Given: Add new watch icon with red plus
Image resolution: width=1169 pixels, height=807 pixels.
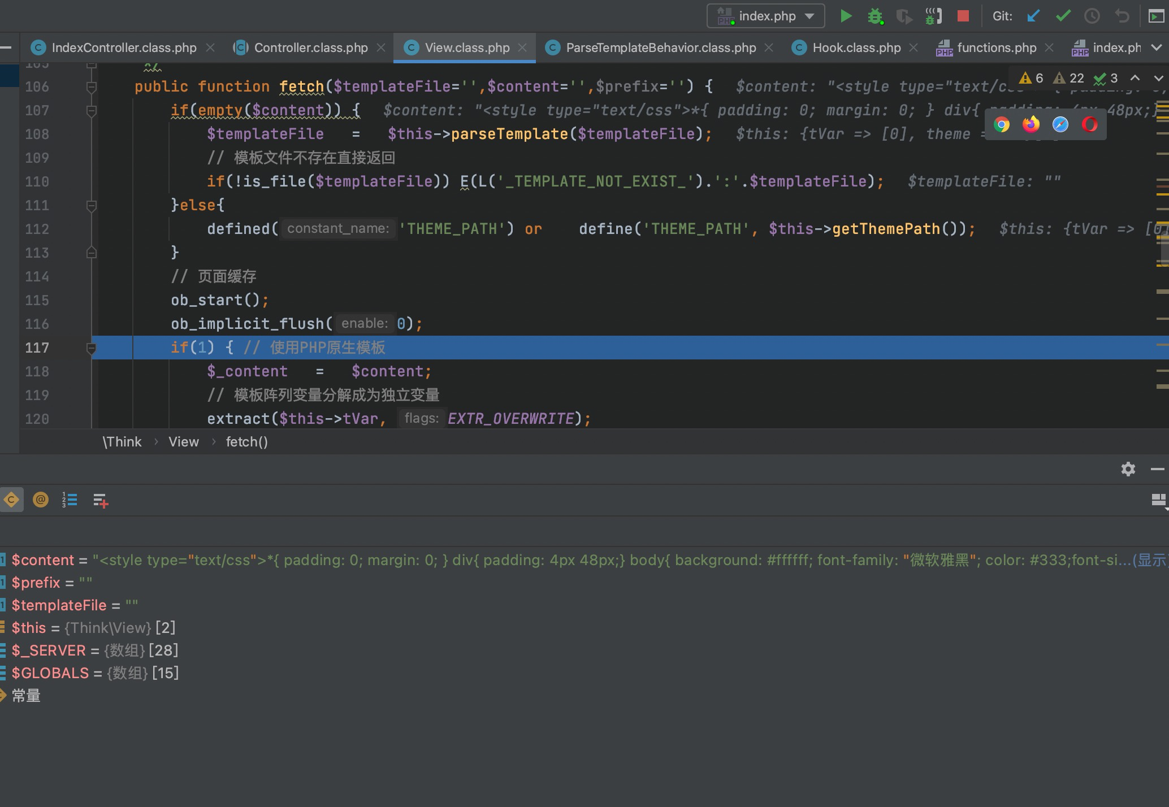Looking at the screenshot, I should click(101, 500).
